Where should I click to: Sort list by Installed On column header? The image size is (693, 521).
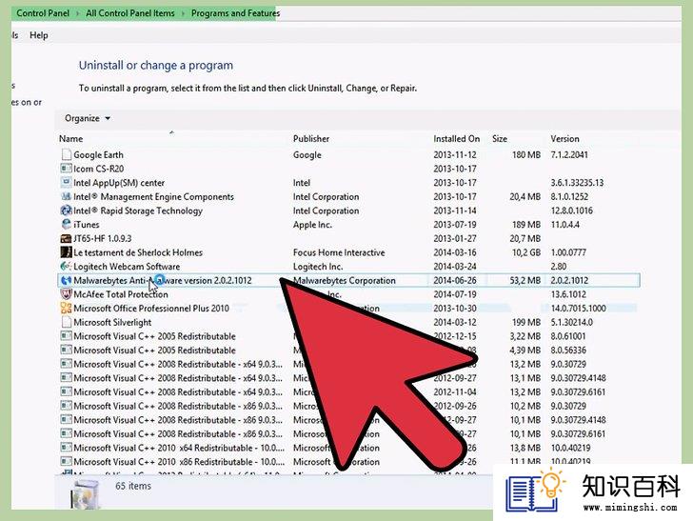click(457, 139)
